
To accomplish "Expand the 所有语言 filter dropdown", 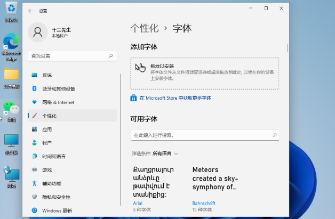I will point(165,153).
